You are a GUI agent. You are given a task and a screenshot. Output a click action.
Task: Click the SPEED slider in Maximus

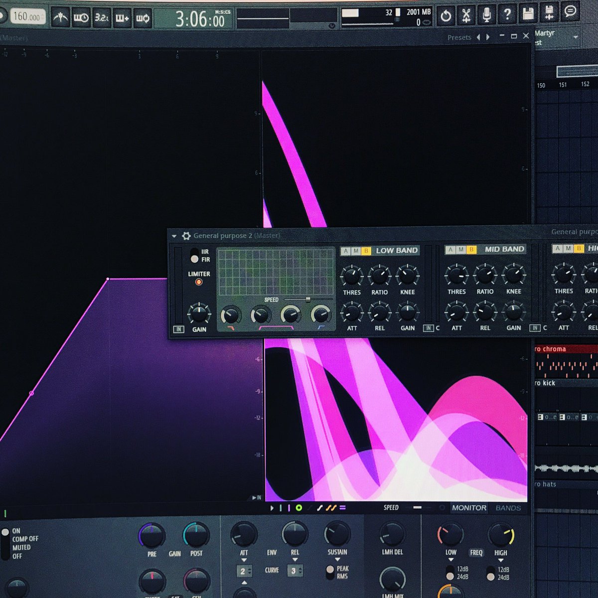pyautogui.click(x=418, y=507)
